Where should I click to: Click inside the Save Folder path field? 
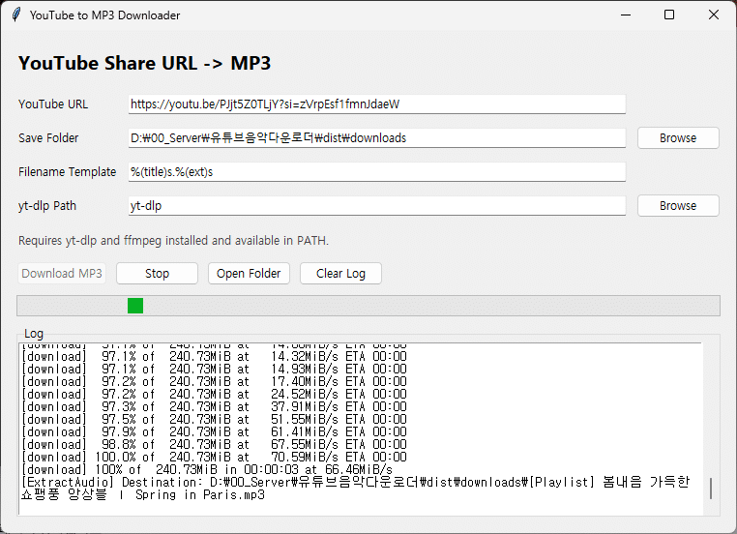pos(377,137)
